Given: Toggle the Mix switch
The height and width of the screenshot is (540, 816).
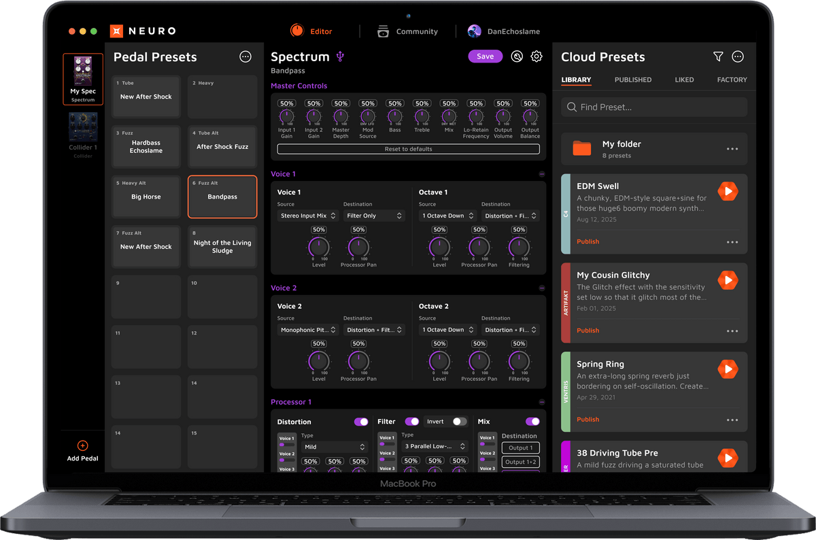Looking at the screenshot, I should tap(532, 422).
